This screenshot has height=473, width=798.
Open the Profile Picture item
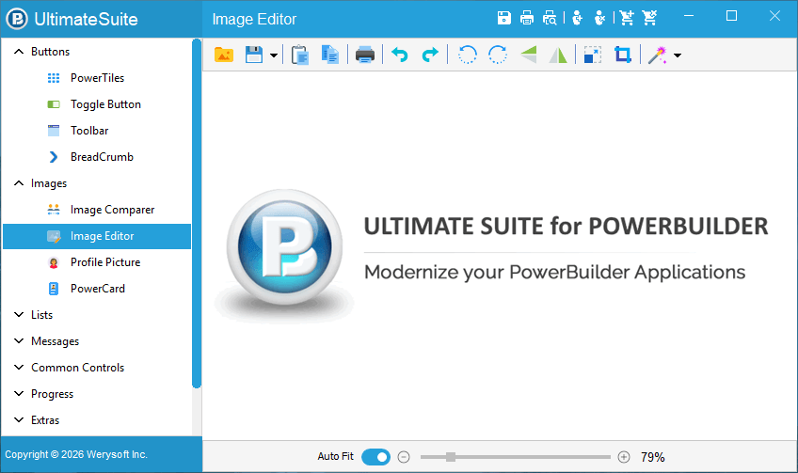pyautogui.click(x=97, y=262)
